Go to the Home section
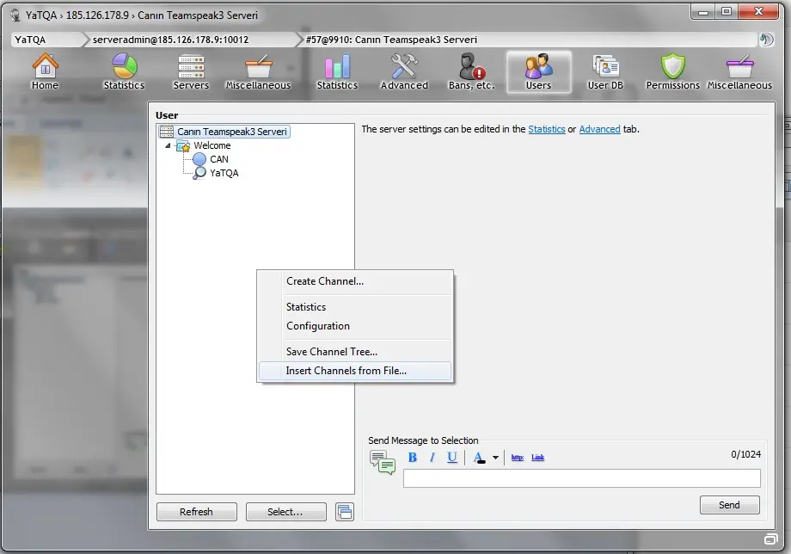Screen dimensions: 791x554 45,71
